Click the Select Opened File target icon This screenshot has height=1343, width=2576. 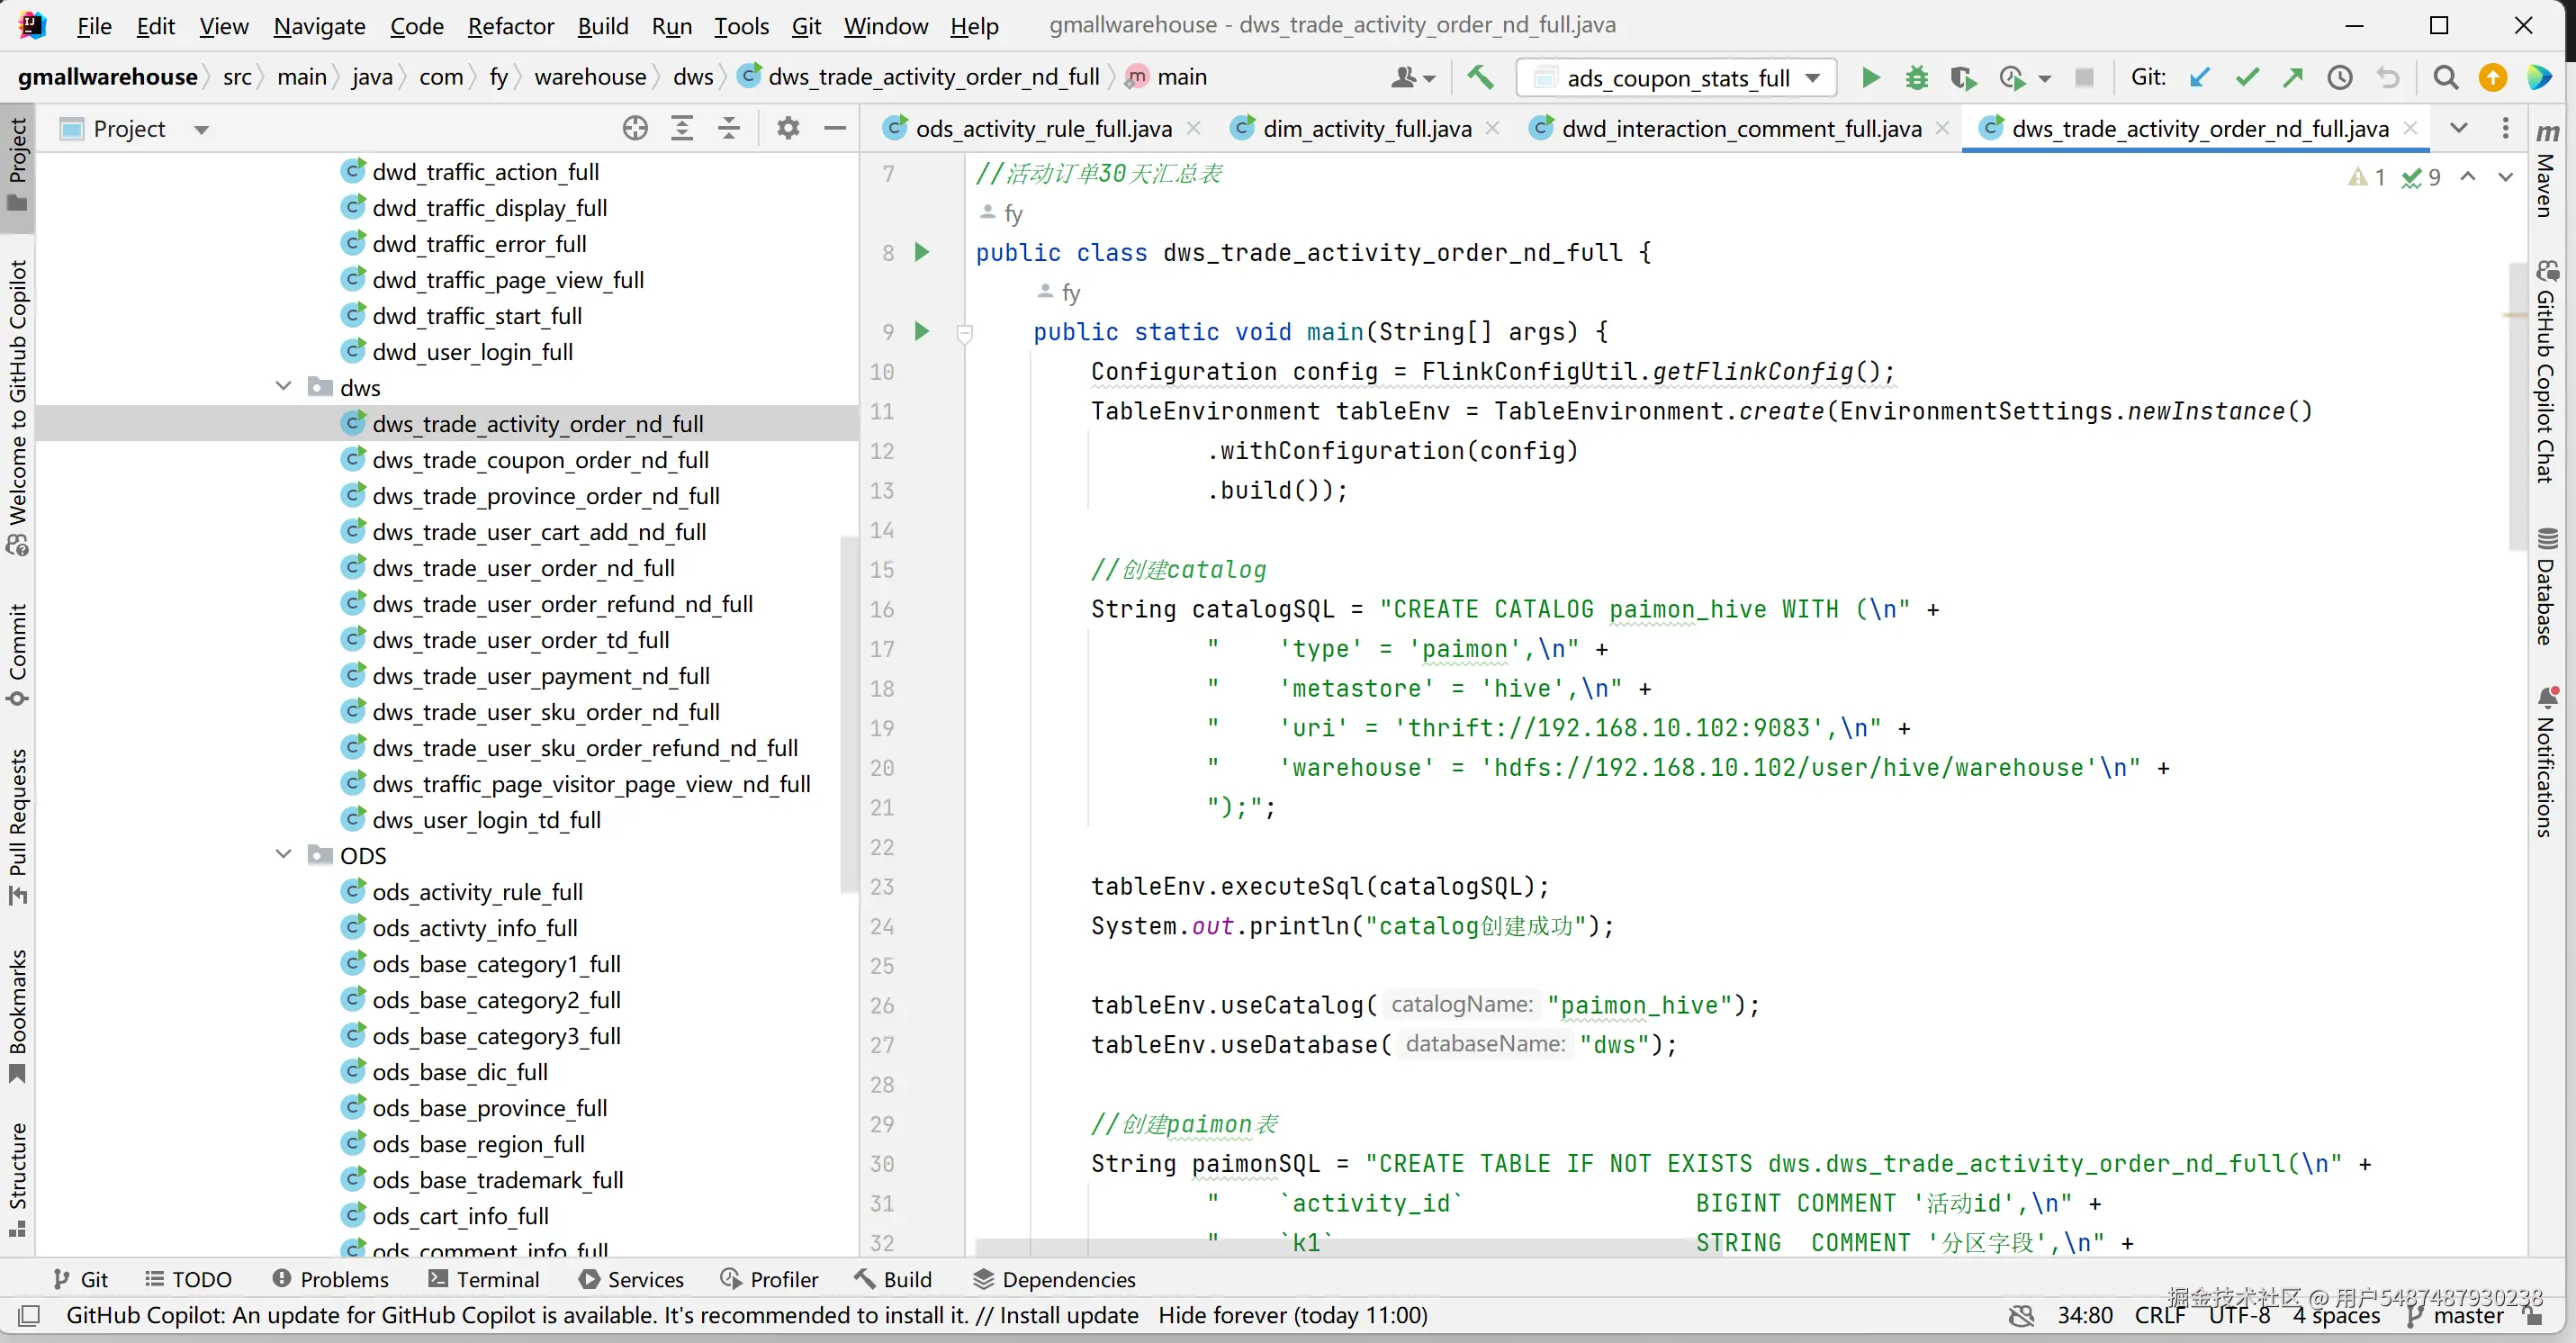pos(635,128)
